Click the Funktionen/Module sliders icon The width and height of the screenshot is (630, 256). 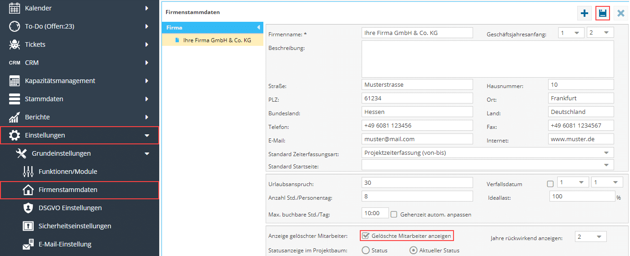pyautogui.click(x=28, y=172)
